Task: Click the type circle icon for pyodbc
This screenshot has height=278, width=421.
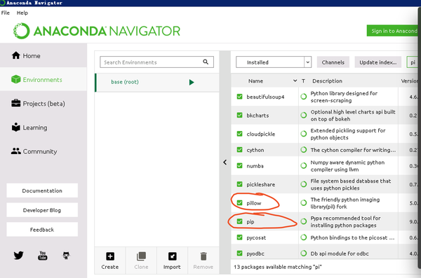Action: [304, 253]
